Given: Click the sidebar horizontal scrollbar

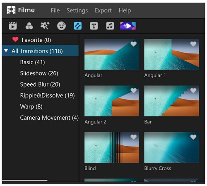Looking at the screenshot, I should tap(25, 180).
